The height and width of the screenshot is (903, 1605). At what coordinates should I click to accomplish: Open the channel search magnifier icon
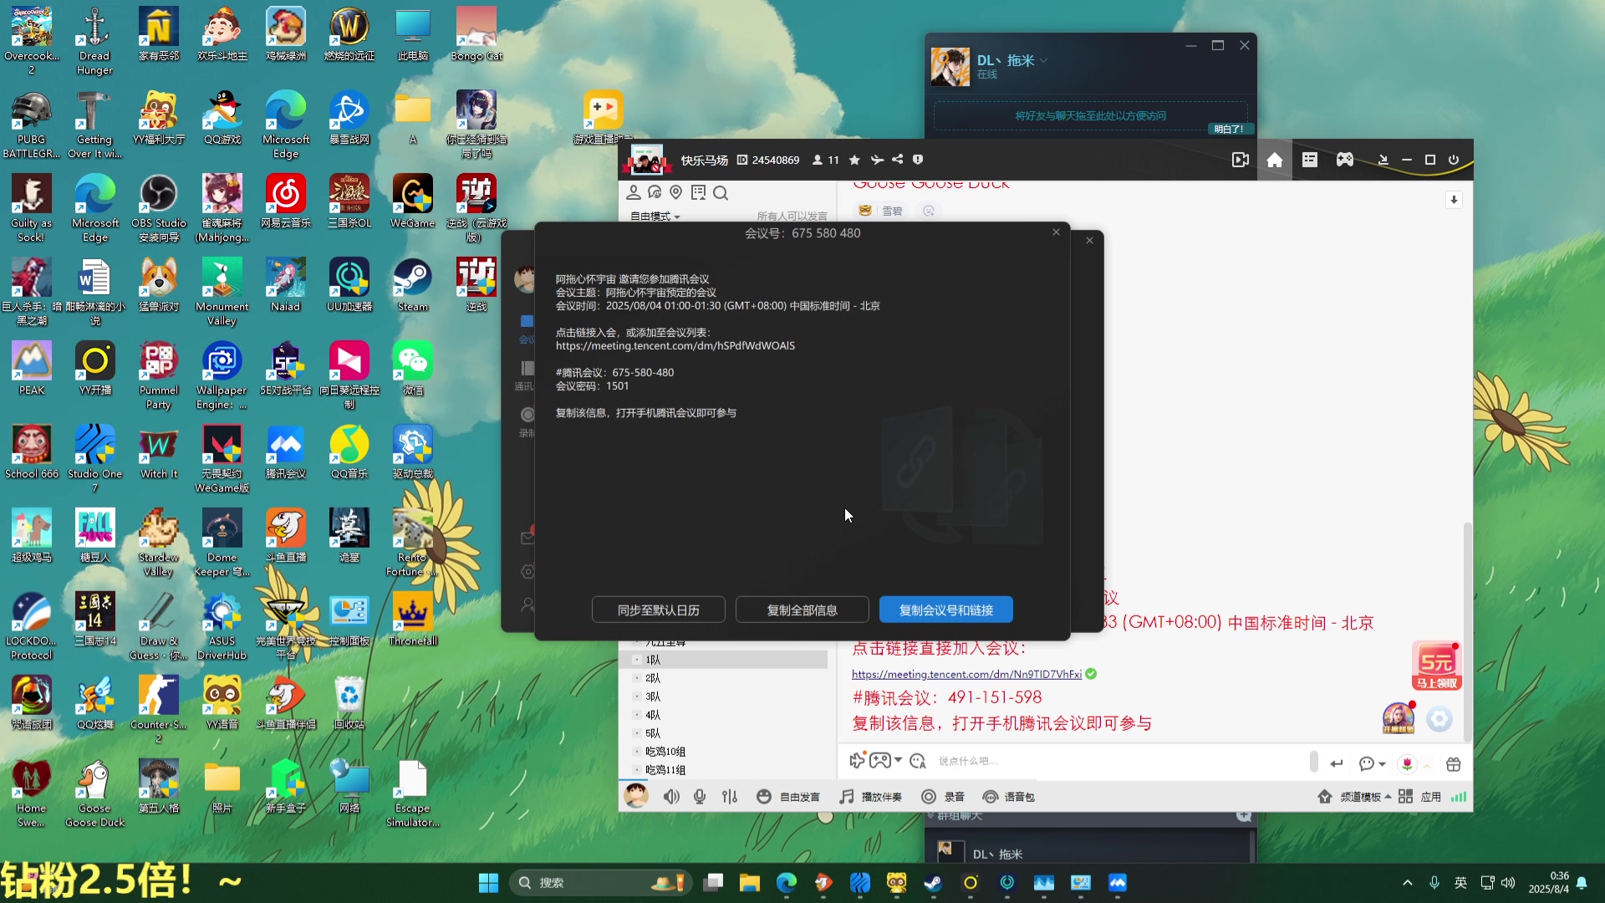pyautogui.click(x=721, y=193)
